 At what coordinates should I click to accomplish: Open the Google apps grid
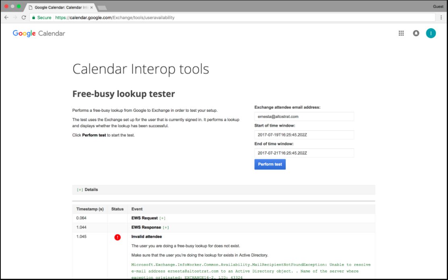[x=401, y=33]
